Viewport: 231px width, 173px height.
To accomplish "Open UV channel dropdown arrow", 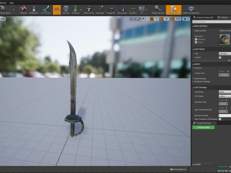I will 146,10.
